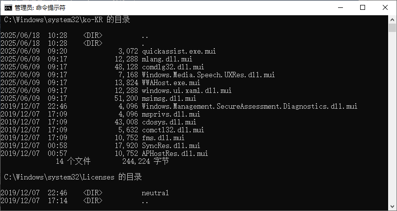Click the Windows.Management.SecureAssessment.Diagnostics.dll.mui line
Image resolution: width=397 pixels, height=211 pixels.
click(249, 106)
